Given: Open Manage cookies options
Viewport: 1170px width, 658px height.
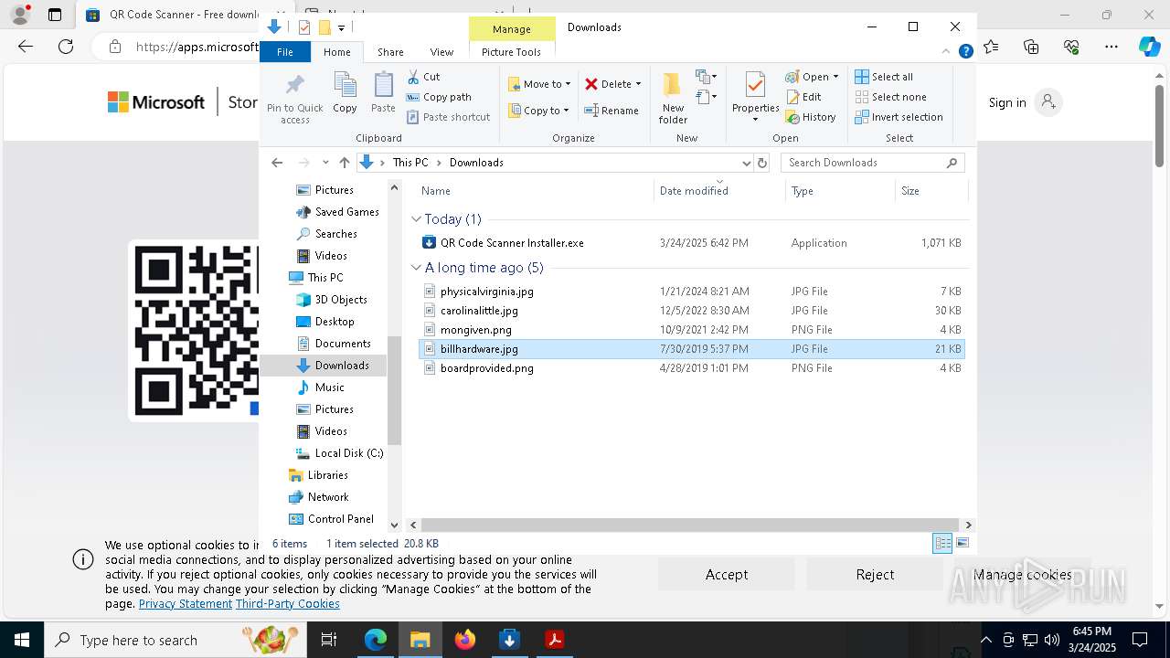Looking at the screenshot, I should (1022, 575).
